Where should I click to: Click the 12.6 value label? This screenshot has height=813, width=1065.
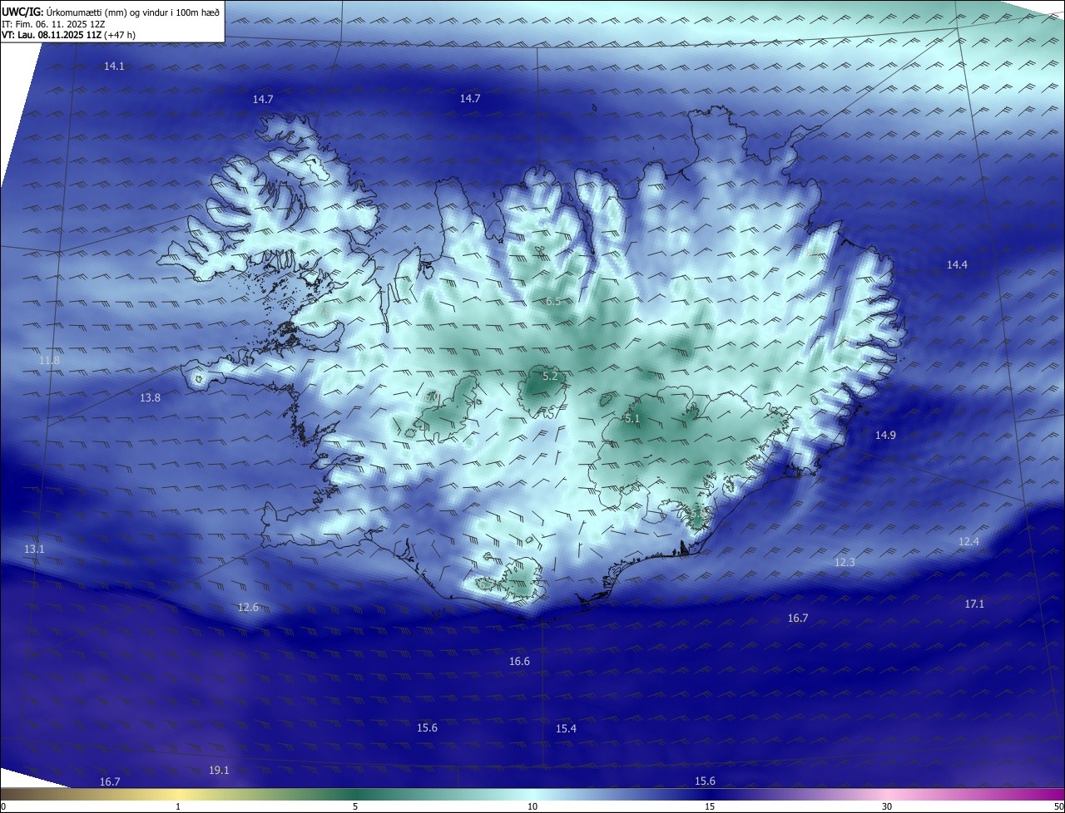[248, 607]
